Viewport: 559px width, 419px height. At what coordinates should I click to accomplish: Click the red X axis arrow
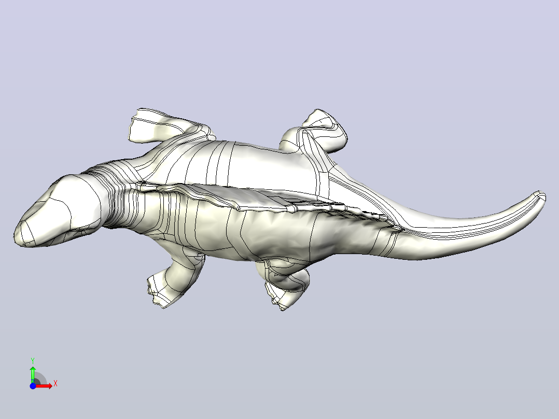pyautogui.click(x=44, y=386)
